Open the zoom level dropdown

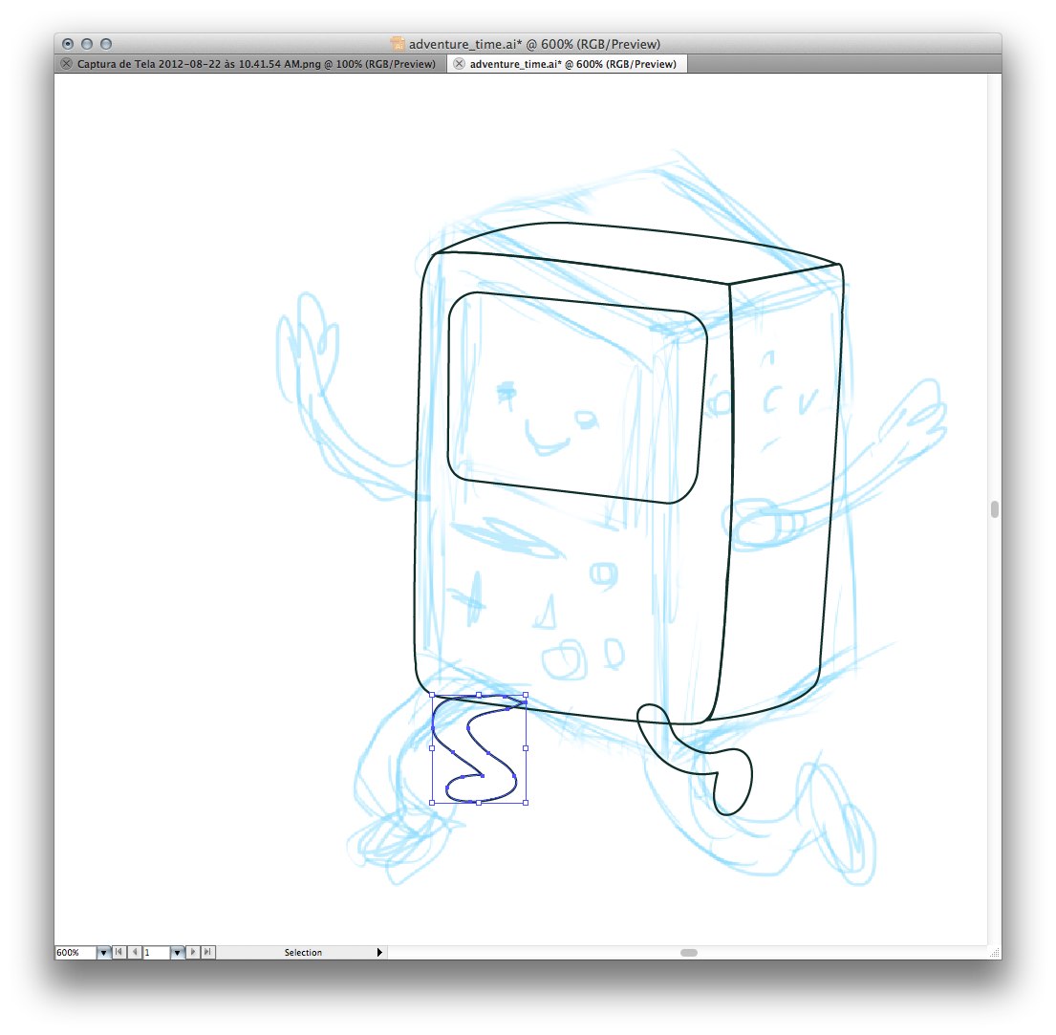pyautogui.click(x=103, y=953)
